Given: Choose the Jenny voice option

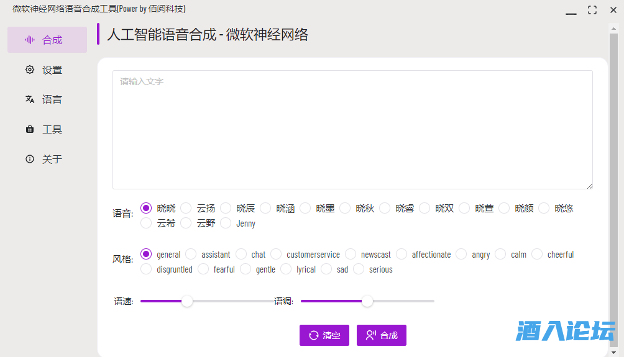Looking at the screenshot, I should pyautogui.click(x=226, y=223).
